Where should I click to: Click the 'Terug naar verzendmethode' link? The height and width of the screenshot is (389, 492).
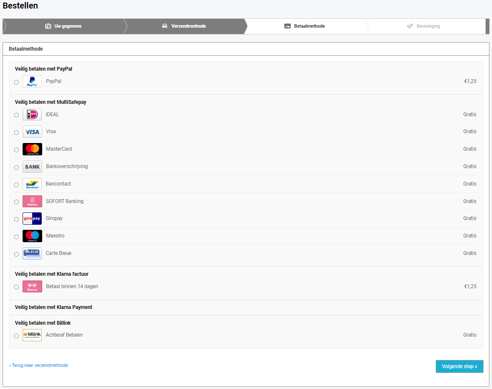[38, 366]
